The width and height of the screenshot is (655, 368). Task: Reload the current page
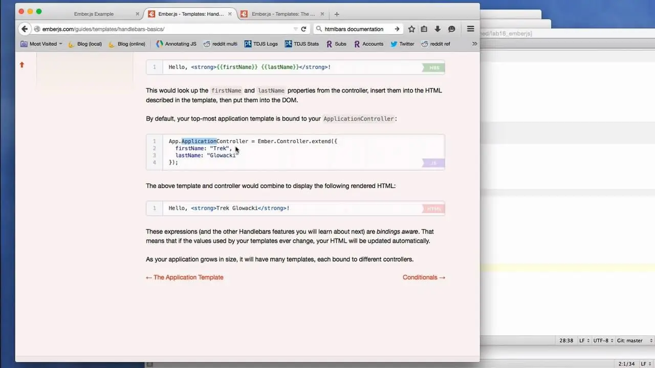303,29
